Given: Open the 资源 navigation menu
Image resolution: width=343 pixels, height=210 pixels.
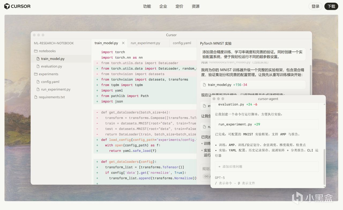Looking at the screenshot, I should point(196,6).
